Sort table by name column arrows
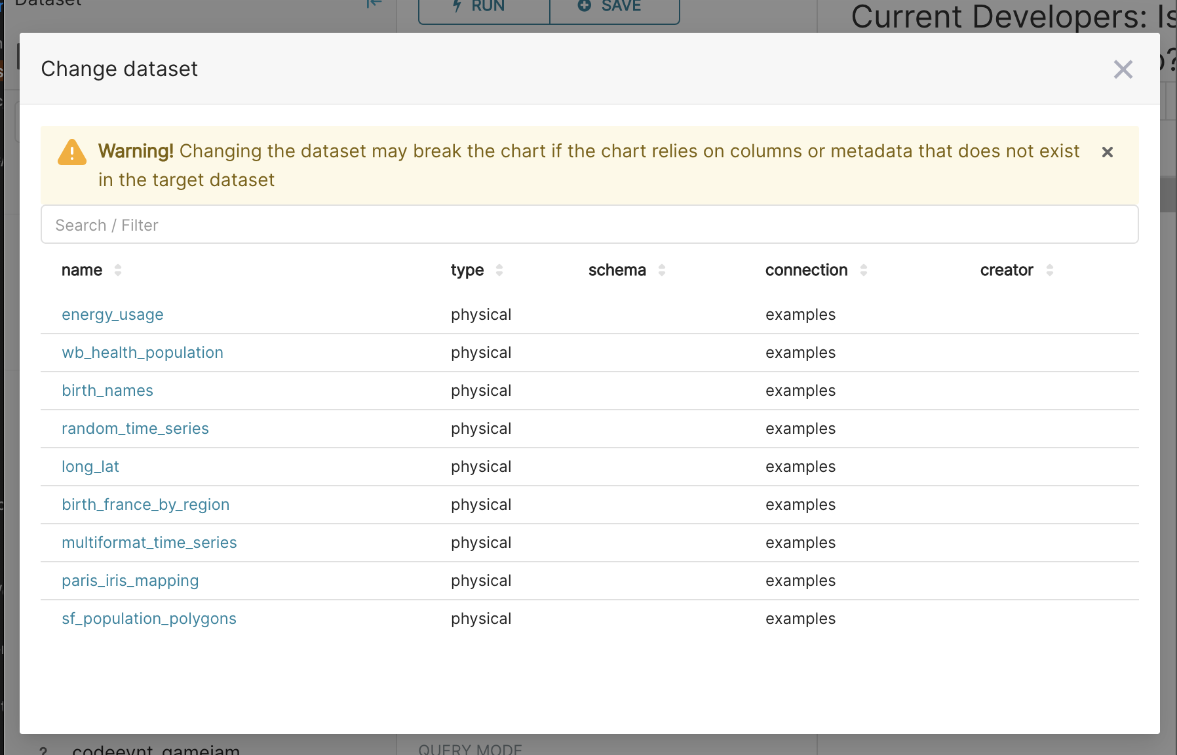Viewport: 1177px width, 755px height. pyautogui.click(x=118, y=270)
